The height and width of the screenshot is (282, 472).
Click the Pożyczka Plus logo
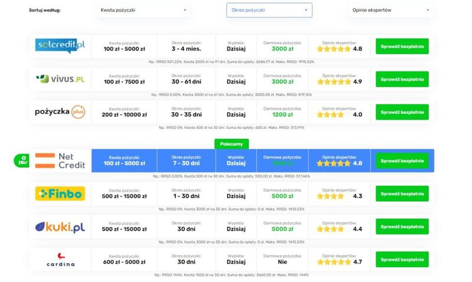[x=60, y=112]
